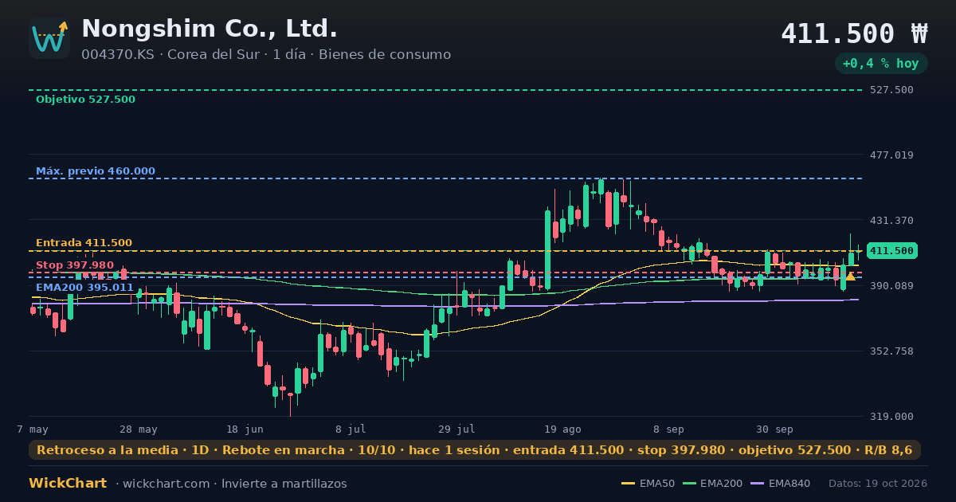Click the '431.370' price axis value
Viewport: 956px width, 502px height.
[x=891, y=221]
